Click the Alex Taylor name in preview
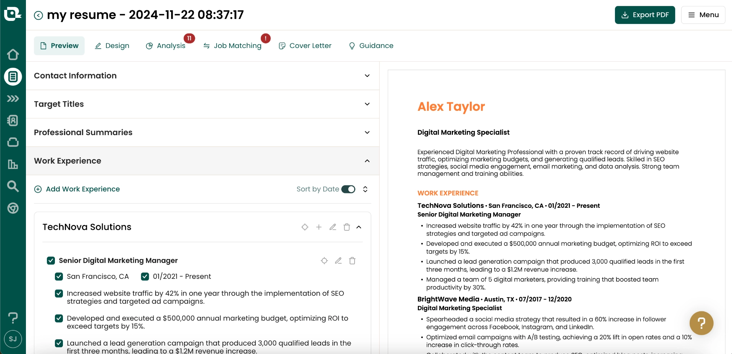Screen dimensions: 732x354 coord(451,107)
